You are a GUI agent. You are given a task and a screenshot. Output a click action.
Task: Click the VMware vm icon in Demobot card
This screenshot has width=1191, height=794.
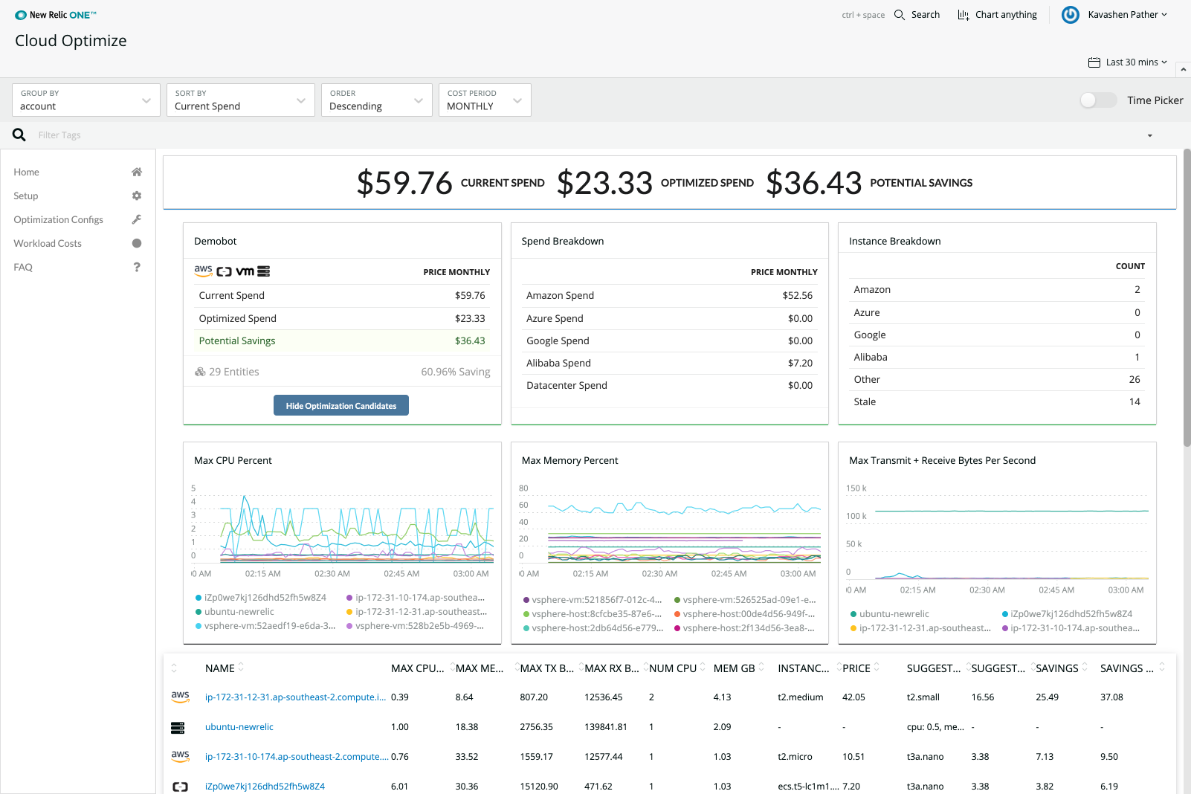[245, 272]
